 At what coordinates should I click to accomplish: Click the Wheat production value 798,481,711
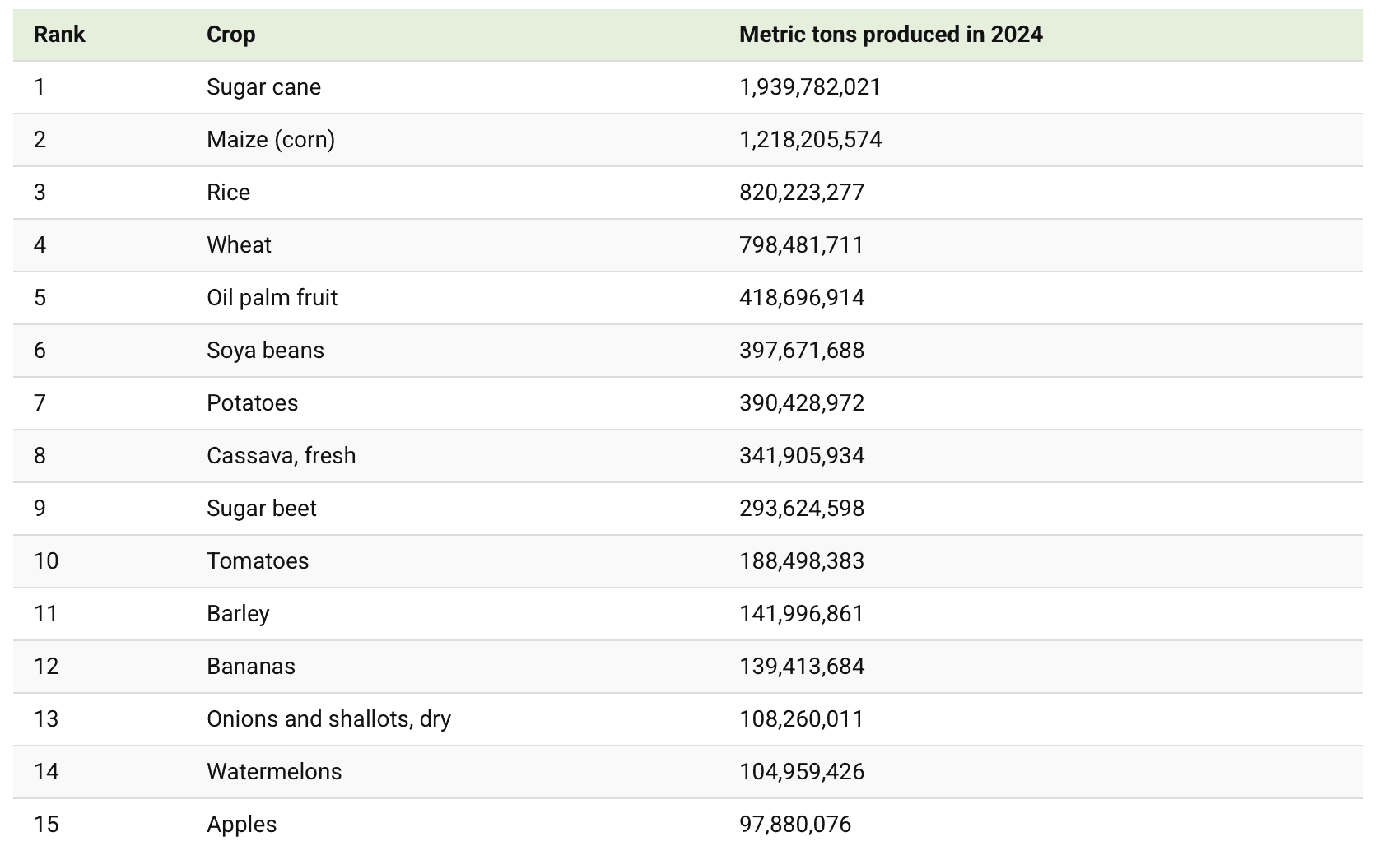pos(801,245)
